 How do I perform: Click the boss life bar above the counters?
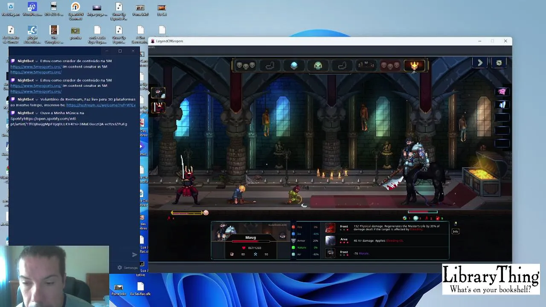423,212
